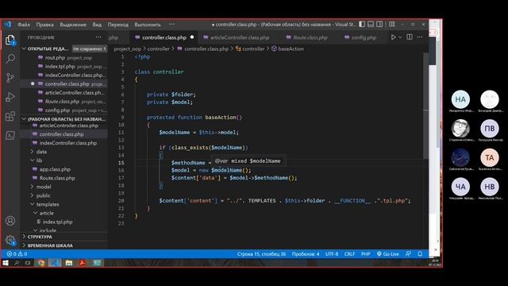Toggle secondary sidebar layout icon
The width and height of the screenshot is (508, 286).
tap(379, 25)
